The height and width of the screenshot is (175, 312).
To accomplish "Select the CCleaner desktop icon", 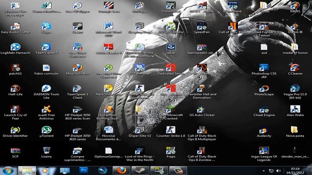I will [295, 68].
